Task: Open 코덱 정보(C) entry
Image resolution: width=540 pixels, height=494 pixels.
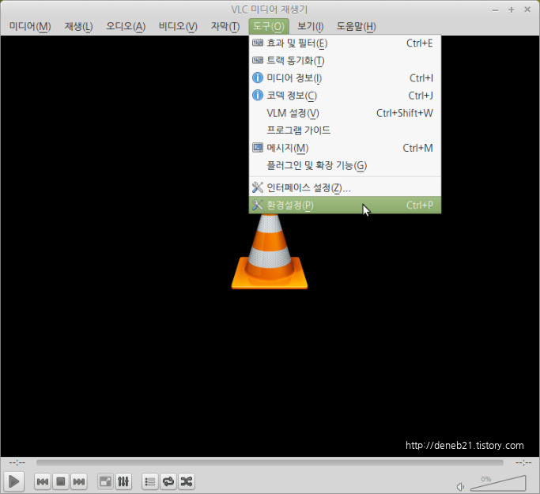Action: coord(345,96)
